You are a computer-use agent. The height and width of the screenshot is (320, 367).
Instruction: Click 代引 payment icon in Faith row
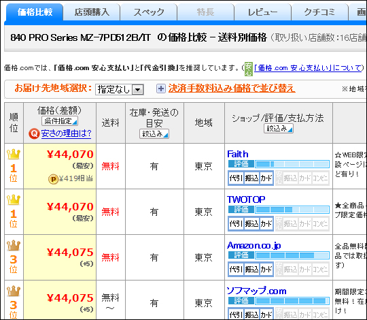tap(236, 178)
